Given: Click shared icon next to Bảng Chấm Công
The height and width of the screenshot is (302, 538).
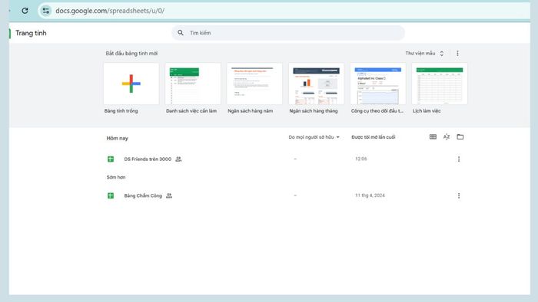Looking at the screenshot, I should click(169, 195).
